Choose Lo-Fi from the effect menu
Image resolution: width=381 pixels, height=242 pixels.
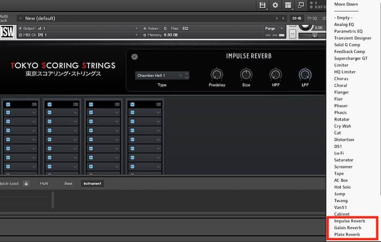coord(339,153)
